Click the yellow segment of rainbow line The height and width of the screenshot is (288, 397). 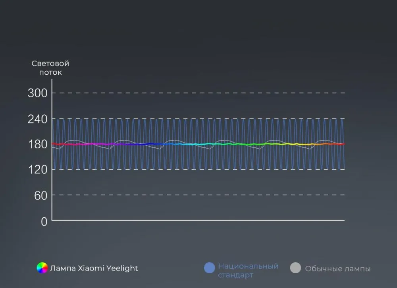pyautogui.click(x=291, y=144)
